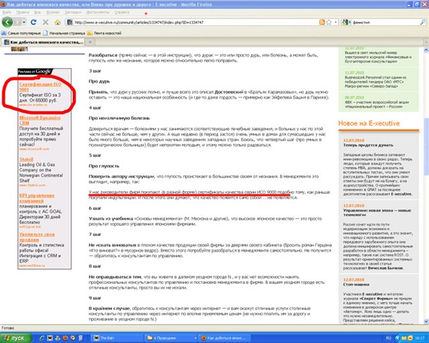The width and height of the screenshot is (429, 343).
Task: Click the scrollbar up arrow
Action: pyautogui.click(x=426, y=50)
